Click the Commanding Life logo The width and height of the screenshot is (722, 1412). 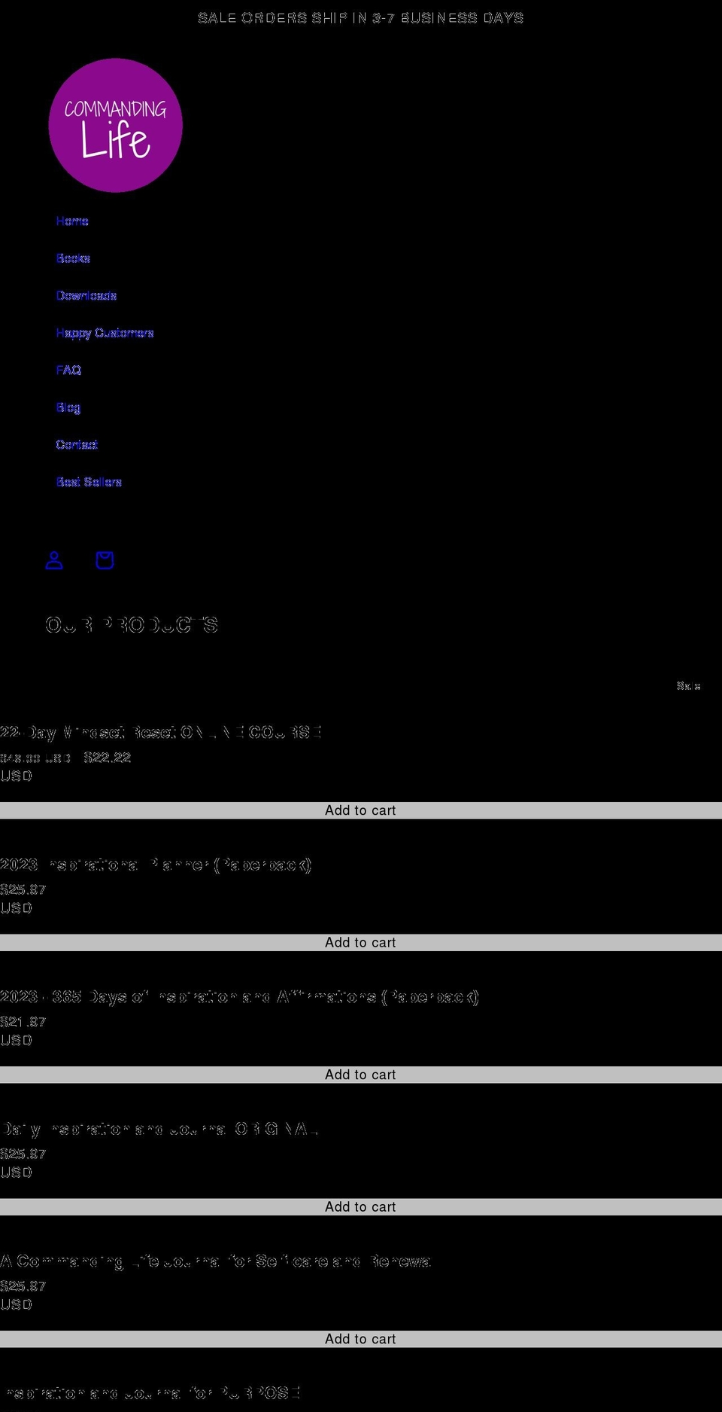(x=115, y=125)
